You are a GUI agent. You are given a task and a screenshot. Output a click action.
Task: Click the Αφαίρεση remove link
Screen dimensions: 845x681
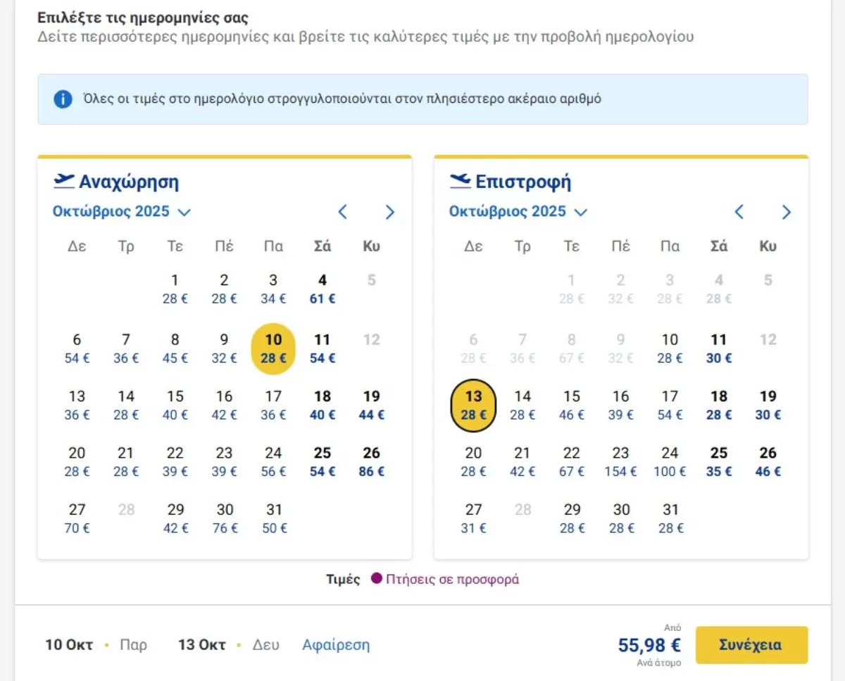pos(336,644)
